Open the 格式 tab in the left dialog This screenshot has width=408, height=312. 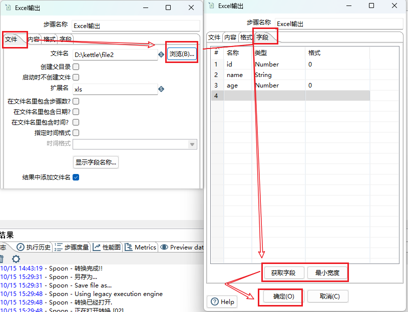[50, 39]
